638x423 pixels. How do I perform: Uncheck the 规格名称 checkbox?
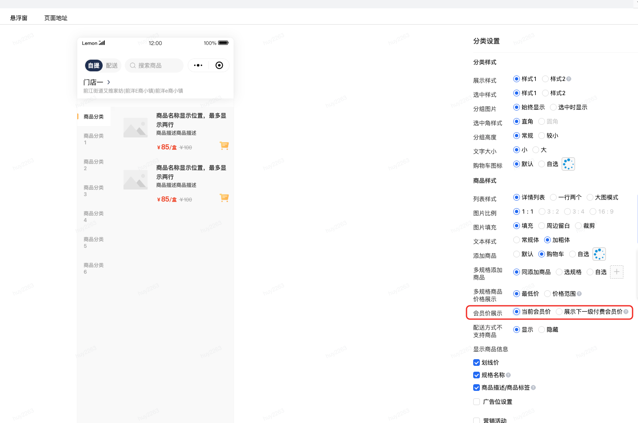(x=477, y=375)
